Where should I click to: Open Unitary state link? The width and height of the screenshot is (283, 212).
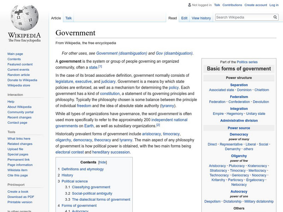pos(255,113)
